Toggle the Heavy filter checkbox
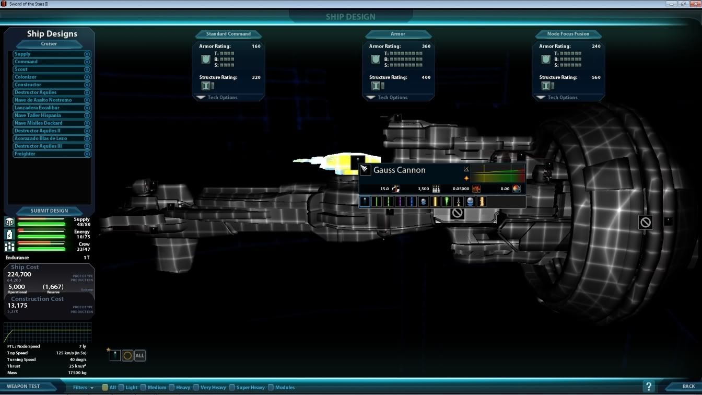The image size is (702, 395). (171, 387)
